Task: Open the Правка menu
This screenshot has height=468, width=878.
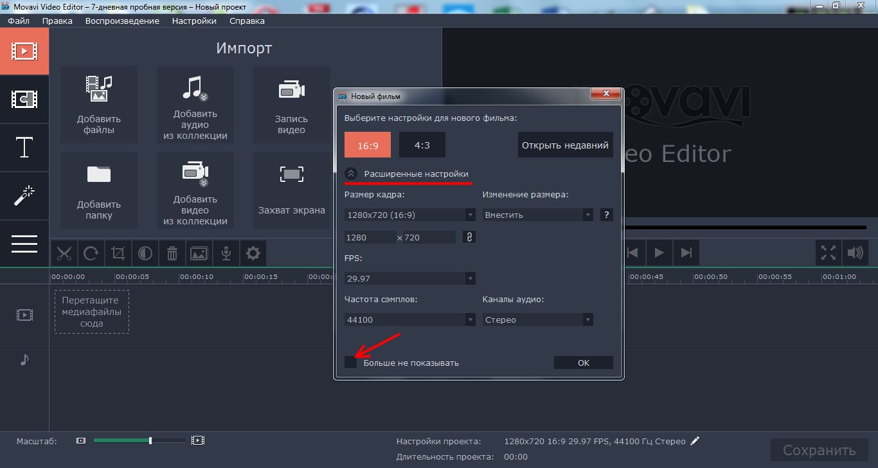Action: [x=57, y=21]
